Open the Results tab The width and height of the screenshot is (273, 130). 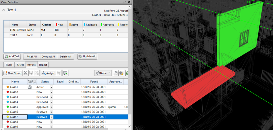click(31, 64)
